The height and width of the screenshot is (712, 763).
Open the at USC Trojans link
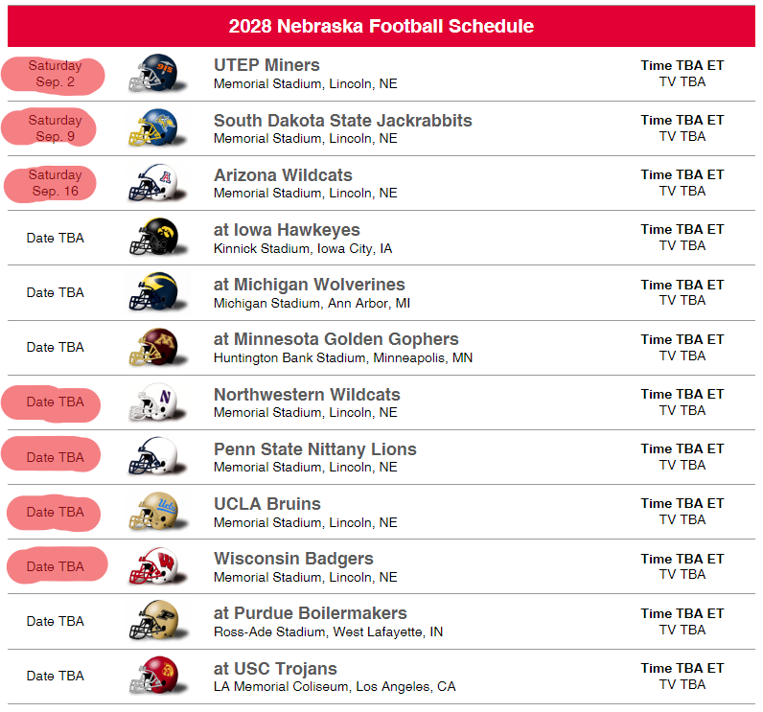(275, 668)
